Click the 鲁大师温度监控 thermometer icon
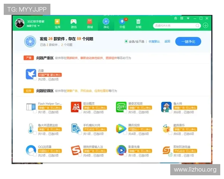 click(x=31, y=129)
